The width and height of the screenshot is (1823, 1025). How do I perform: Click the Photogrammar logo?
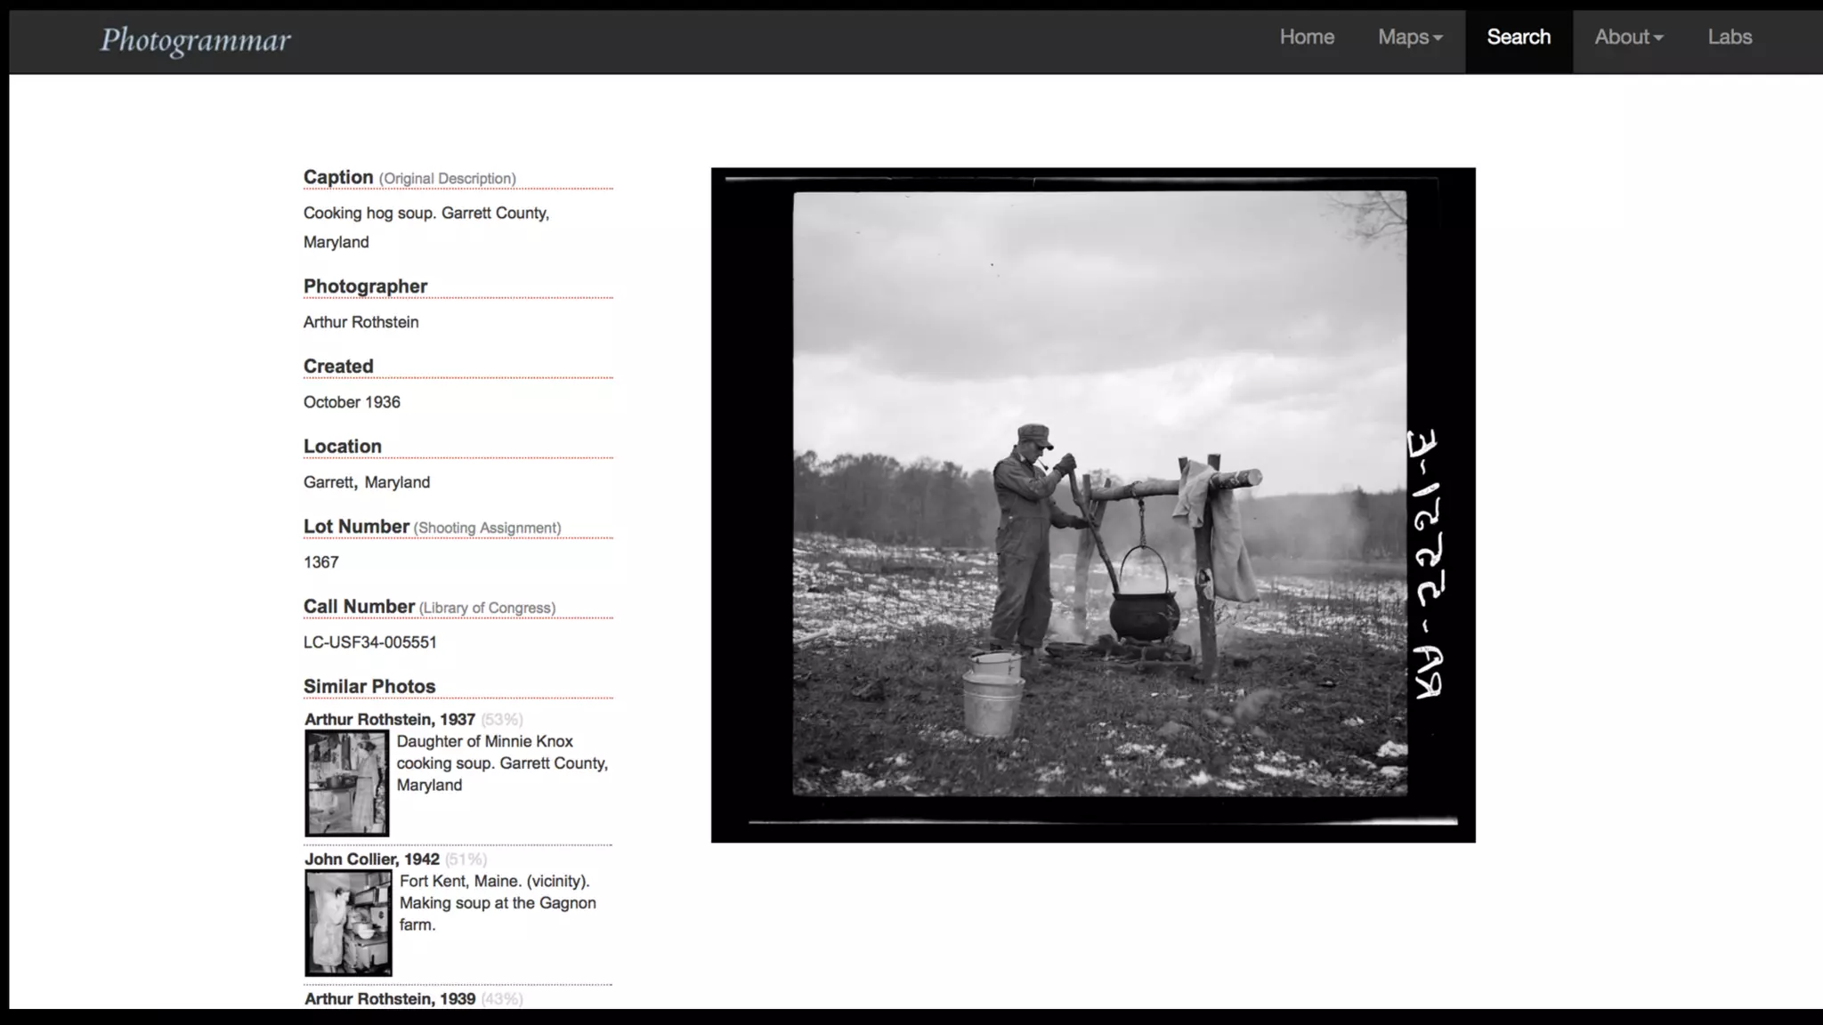click(x=195, y=40)
